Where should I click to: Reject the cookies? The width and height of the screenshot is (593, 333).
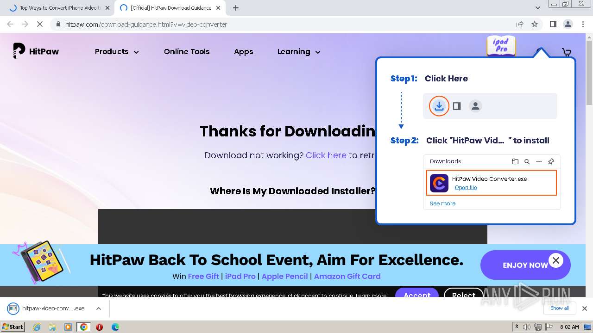[x=463, y=294]
